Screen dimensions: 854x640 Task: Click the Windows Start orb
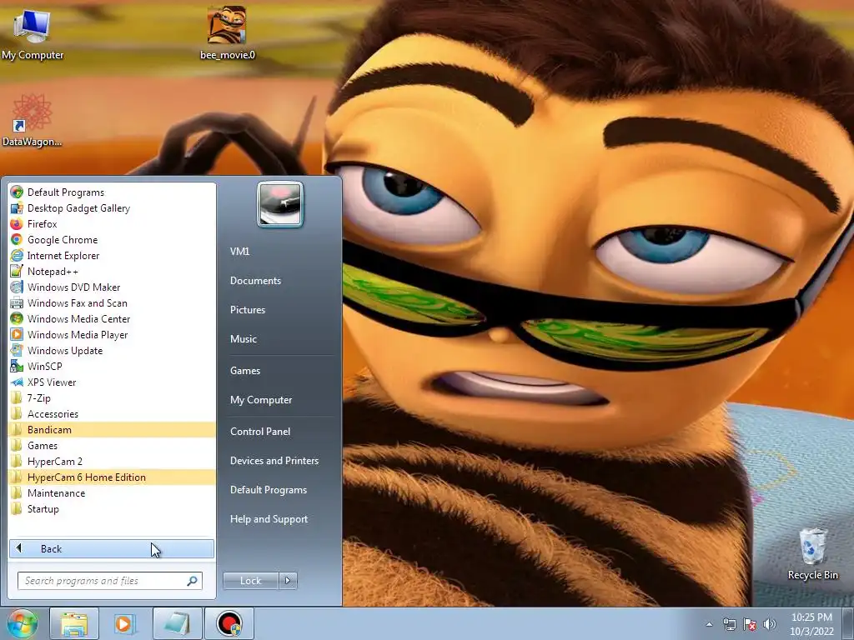(x=22, y=623)
